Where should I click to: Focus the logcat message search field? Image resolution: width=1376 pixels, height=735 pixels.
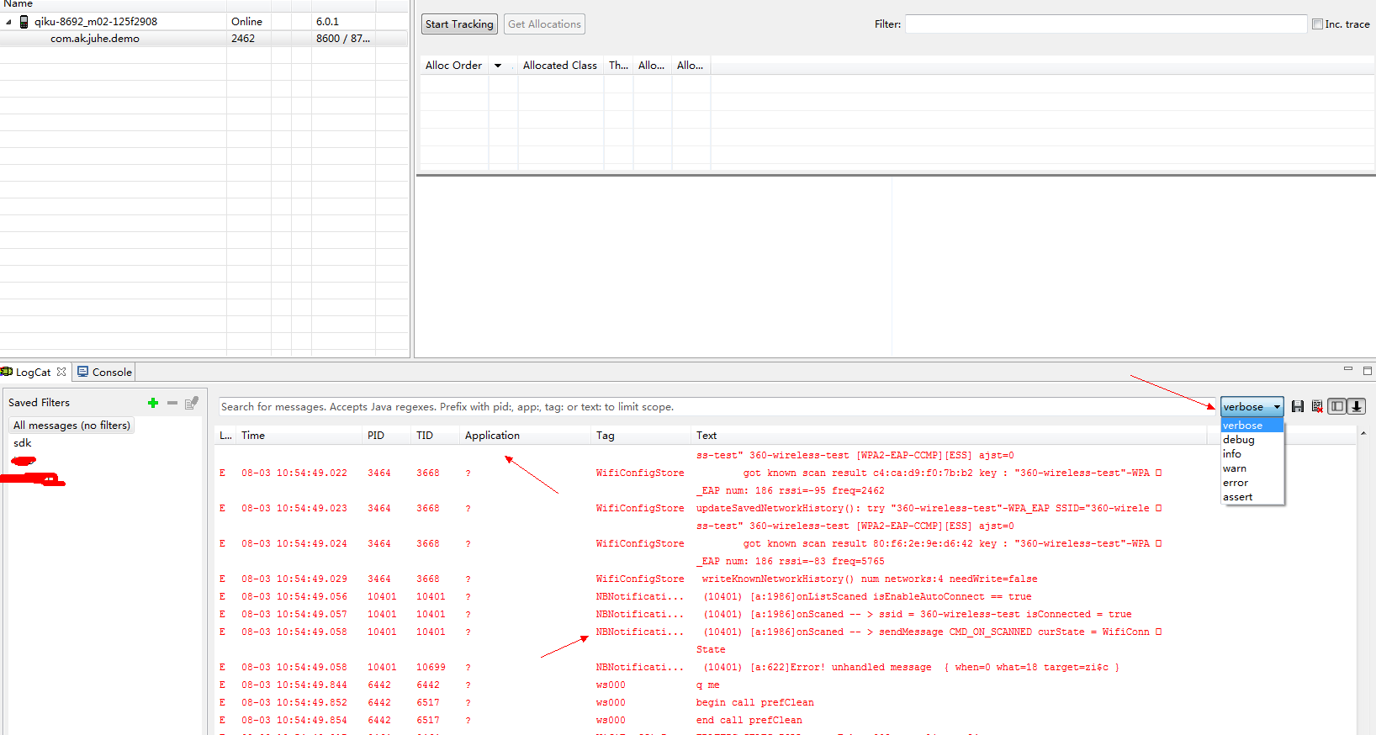[x=717, y=407]
